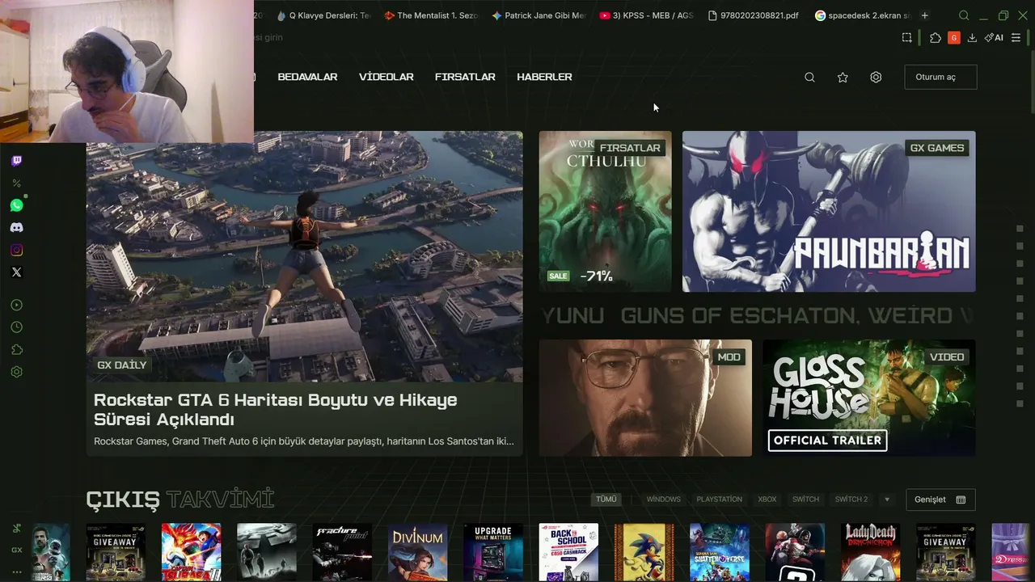The image size is (1035, 582).
Task: Click the GX DAİLY label on the article
Action: point(122,365)
